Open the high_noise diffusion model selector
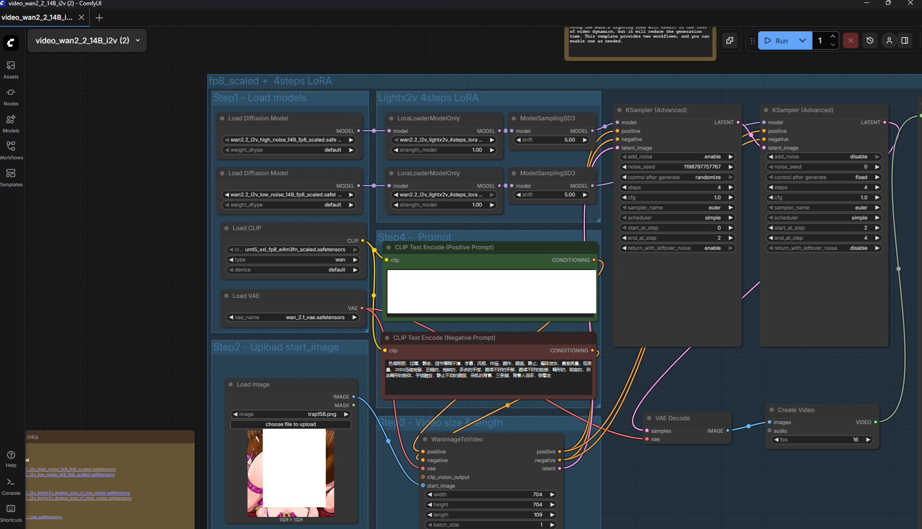Image resolution: width=922 pixels, height=529 pixels. click(289, 140)
